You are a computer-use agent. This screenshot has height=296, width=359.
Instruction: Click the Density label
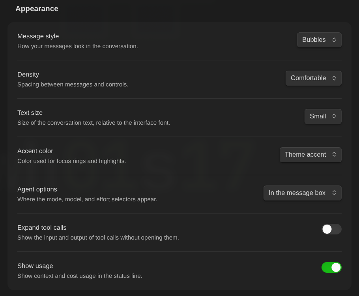28,75
